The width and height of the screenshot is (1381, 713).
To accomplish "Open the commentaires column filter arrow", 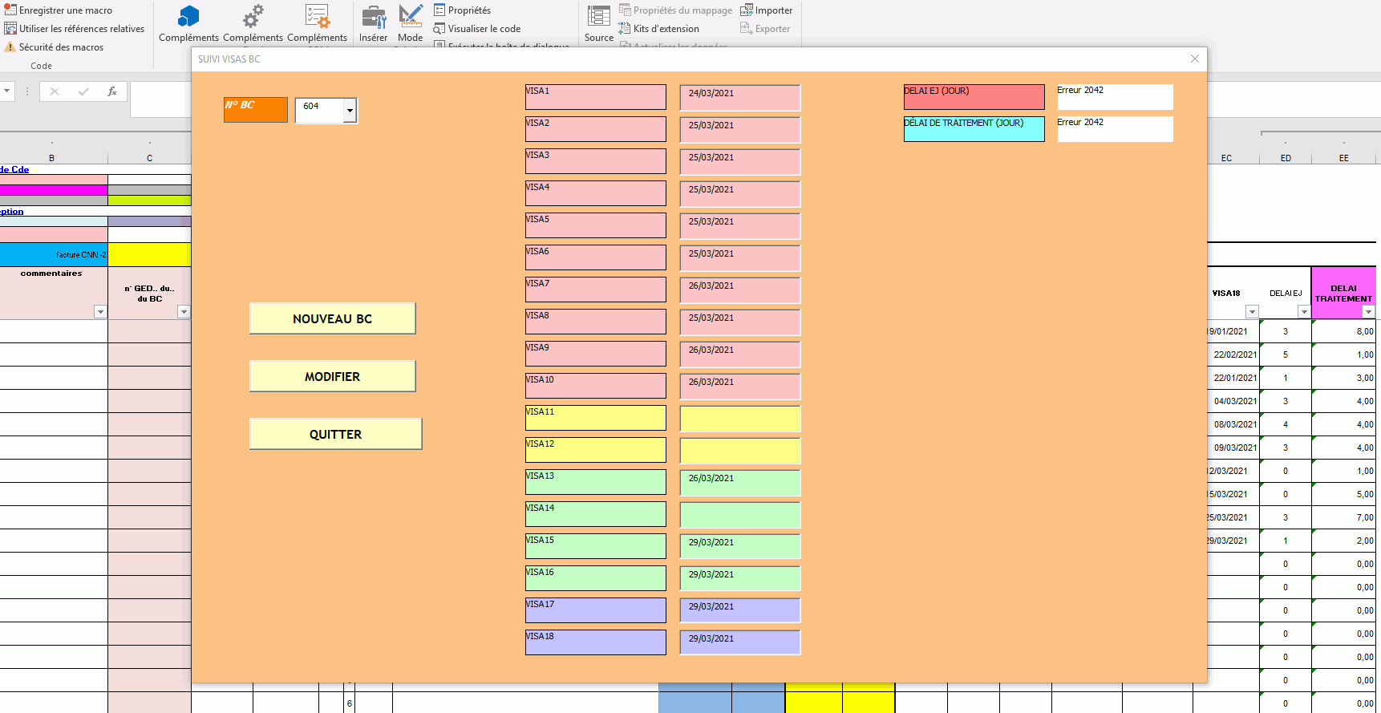I will 100,312.
